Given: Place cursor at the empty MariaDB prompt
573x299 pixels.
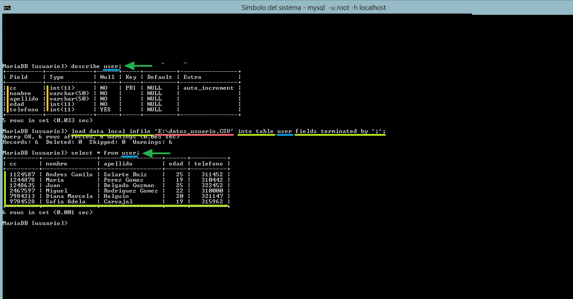Looking at the screenshot, I should [72, 223].
